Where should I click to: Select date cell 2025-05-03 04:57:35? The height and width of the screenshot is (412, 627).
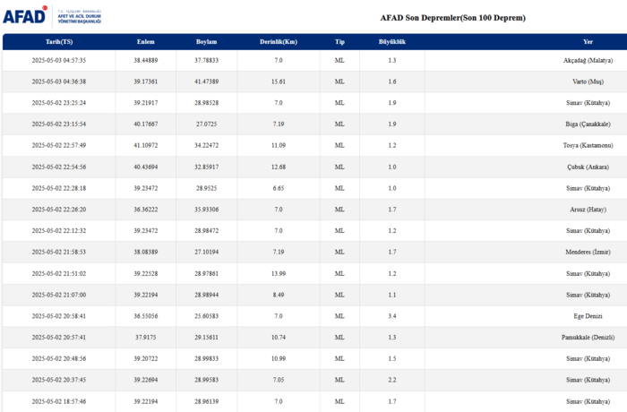pos(59,60)
